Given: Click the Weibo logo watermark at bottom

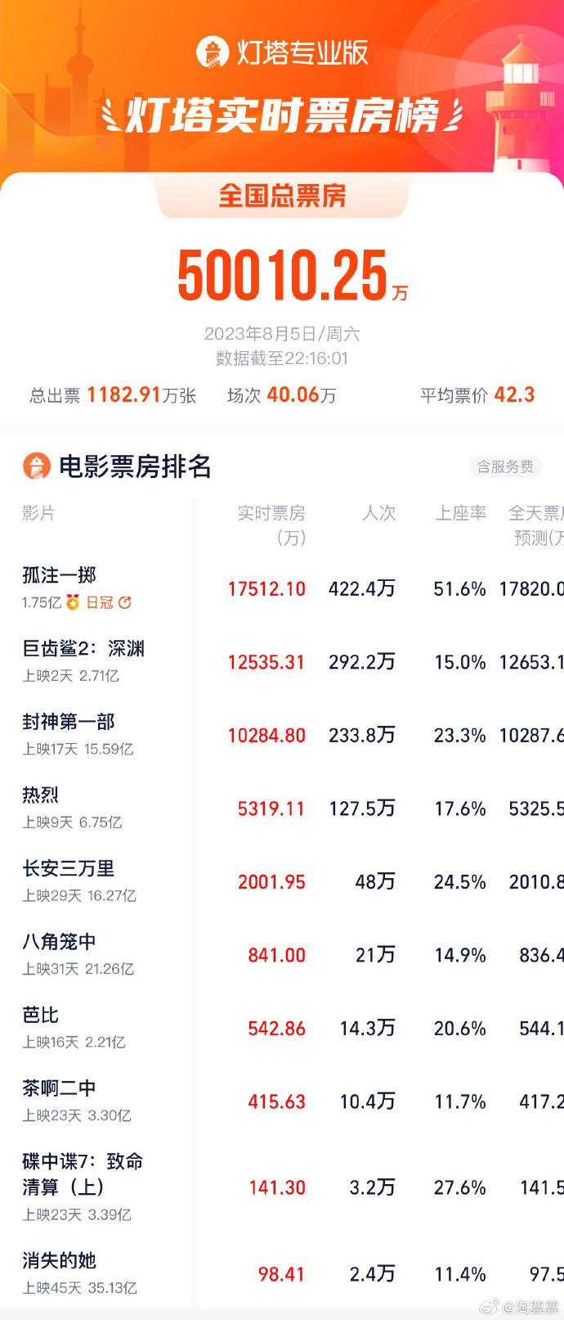Looking at the screenshot, I should (x=488, y=1307).
